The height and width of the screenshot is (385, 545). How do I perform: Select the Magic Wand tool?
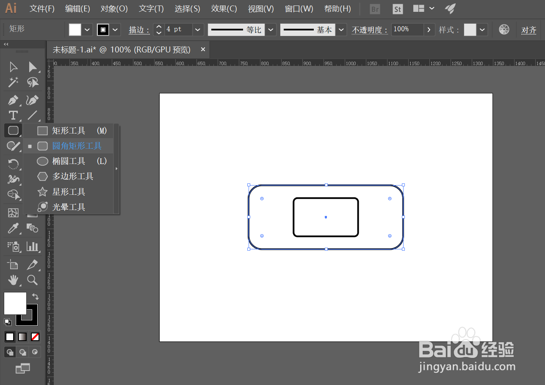pos(14,82)
